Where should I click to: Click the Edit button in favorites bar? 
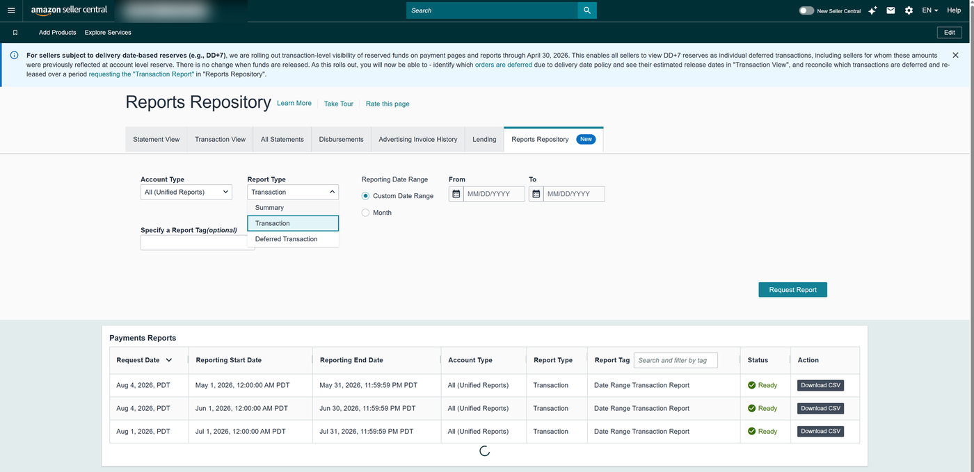(x=950, y=33)
